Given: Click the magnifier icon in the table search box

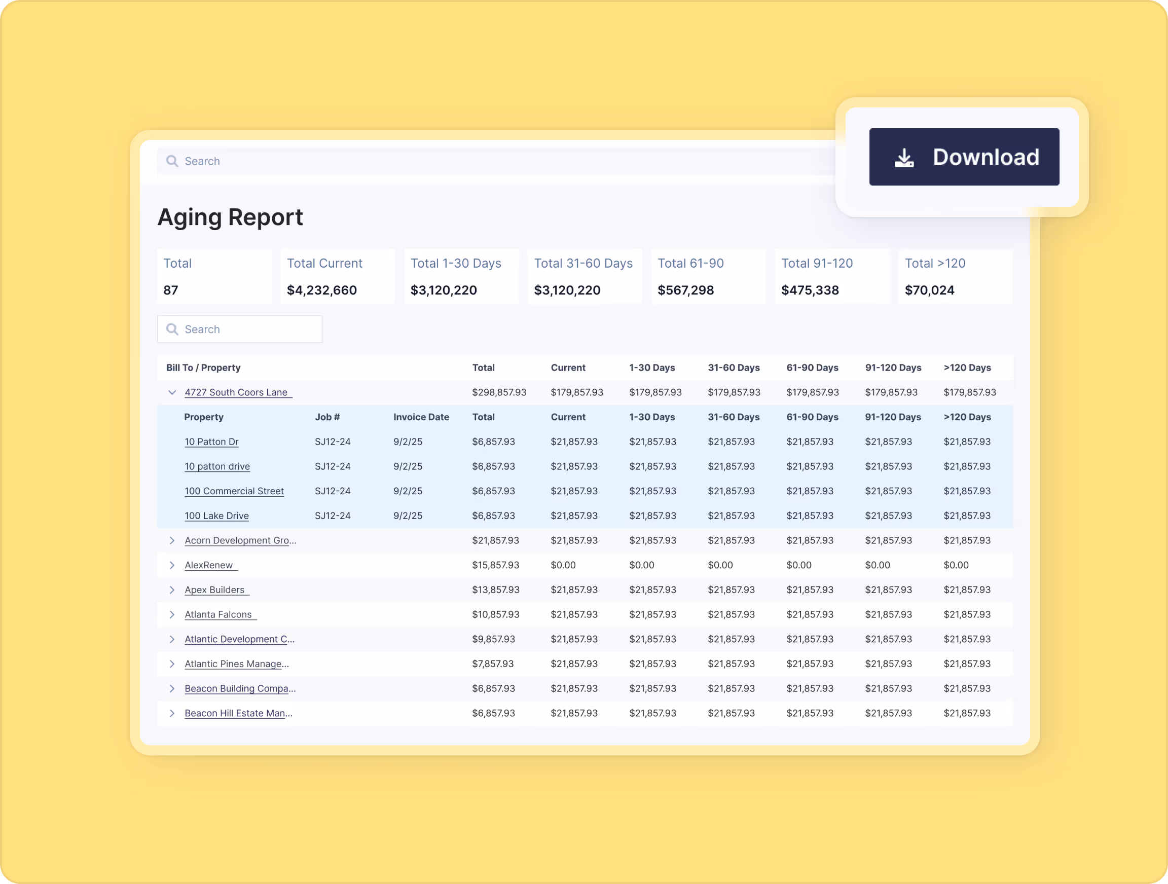Looking at the screenshot, I should click(172, 329).
